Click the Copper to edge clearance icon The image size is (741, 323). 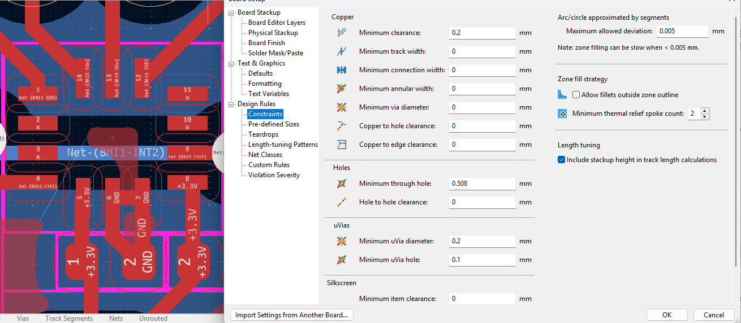(341, 145)
